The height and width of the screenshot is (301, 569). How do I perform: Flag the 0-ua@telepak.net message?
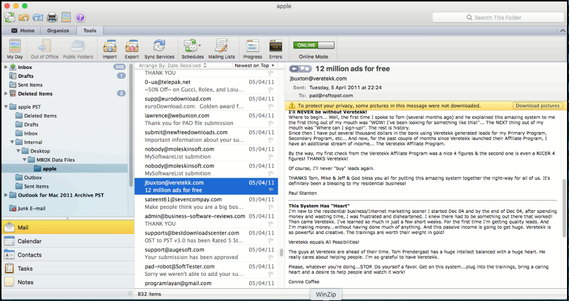point(271,90)
